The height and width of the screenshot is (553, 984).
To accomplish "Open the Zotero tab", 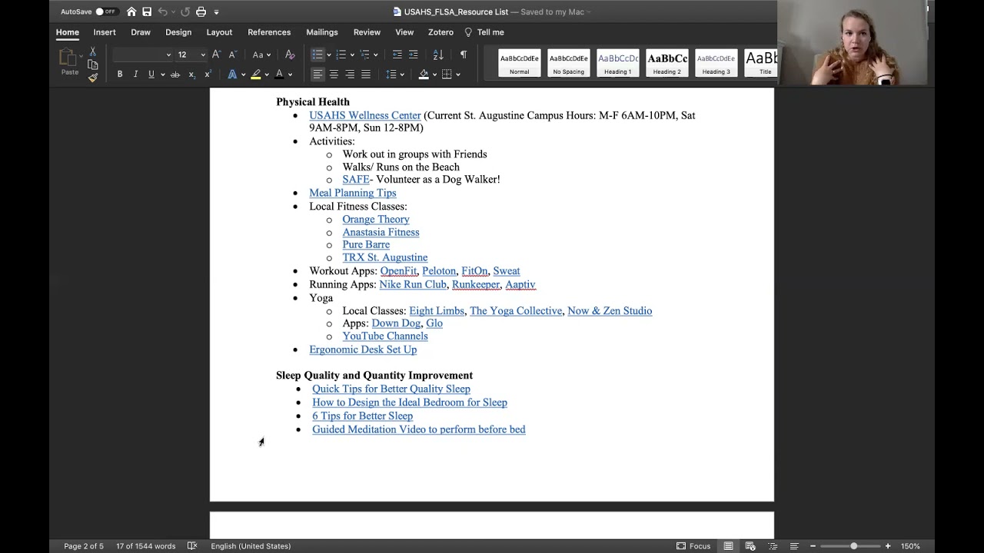I will pos(440,32).
